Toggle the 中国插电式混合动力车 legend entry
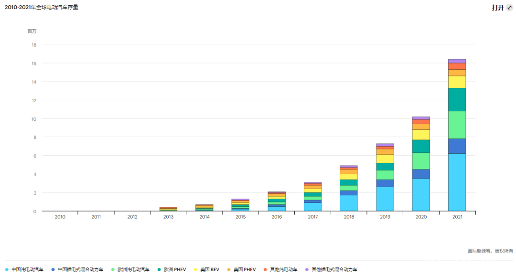Image resolution: width=516 pixels, height=276 pixels. tap(77, 269)
